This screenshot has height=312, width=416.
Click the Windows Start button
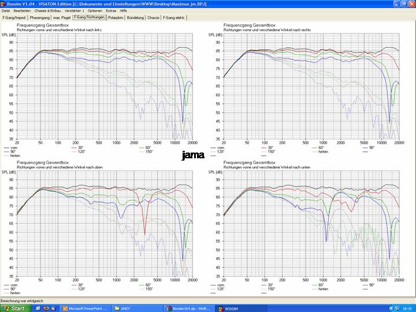(14, 308)
